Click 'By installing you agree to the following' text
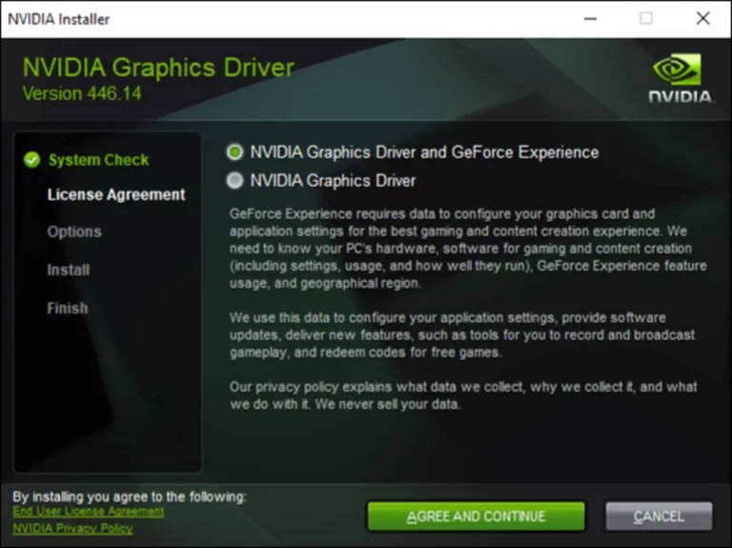The width and height of the screenshot is (732, 548). [x=130, y=497]
